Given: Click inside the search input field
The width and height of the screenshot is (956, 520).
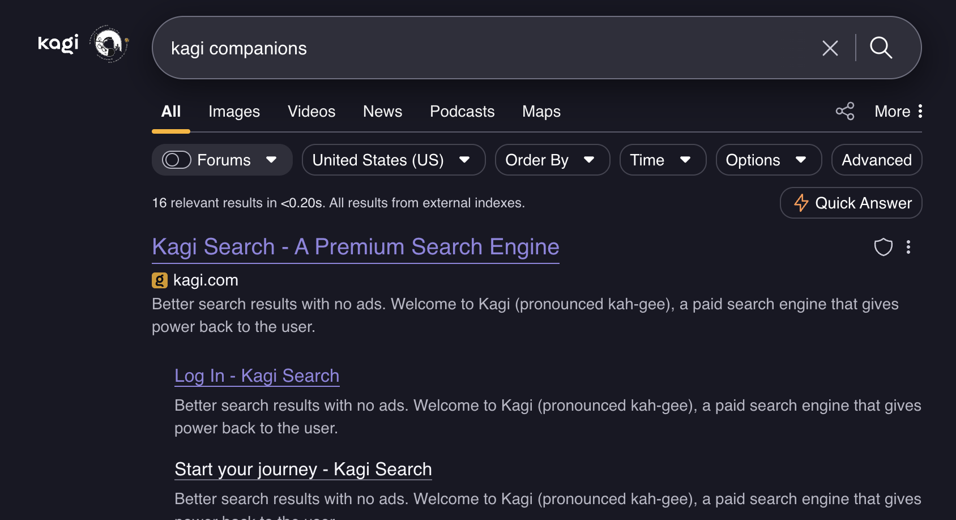Looking at the screenshot, I should pos(481,48).
